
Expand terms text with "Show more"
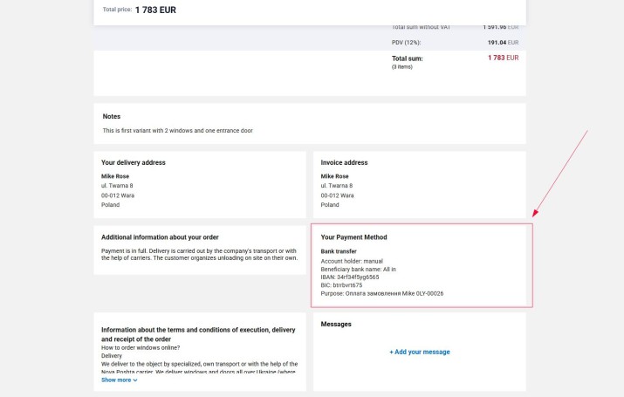(x=116, y=380)
